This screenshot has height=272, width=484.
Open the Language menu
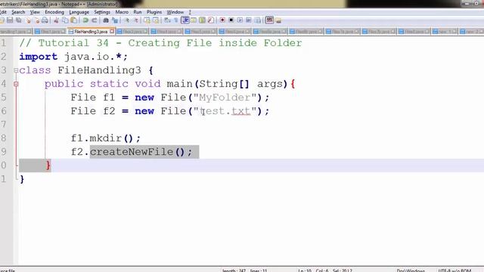point(79,12)
